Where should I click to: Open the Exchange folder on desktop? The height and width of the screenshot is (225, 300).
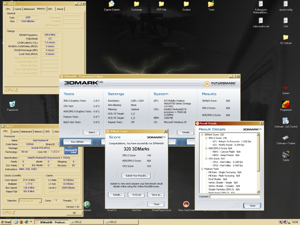tap(137, 6)
